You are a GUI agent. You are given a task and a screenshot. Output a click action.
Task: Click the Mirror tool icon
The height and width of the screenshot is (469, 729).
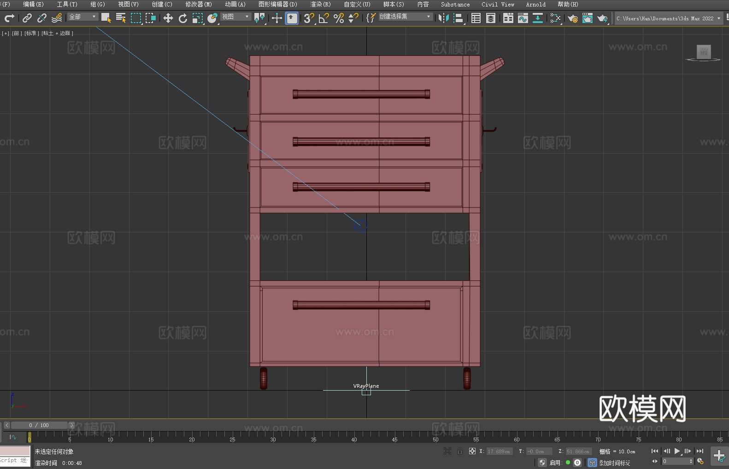coord(444,18)
